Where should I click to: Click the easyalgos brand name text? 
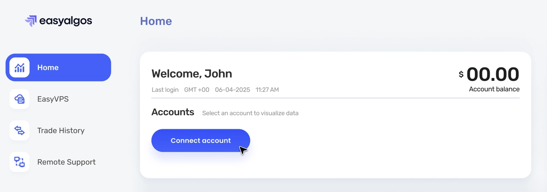pos(65,21)
